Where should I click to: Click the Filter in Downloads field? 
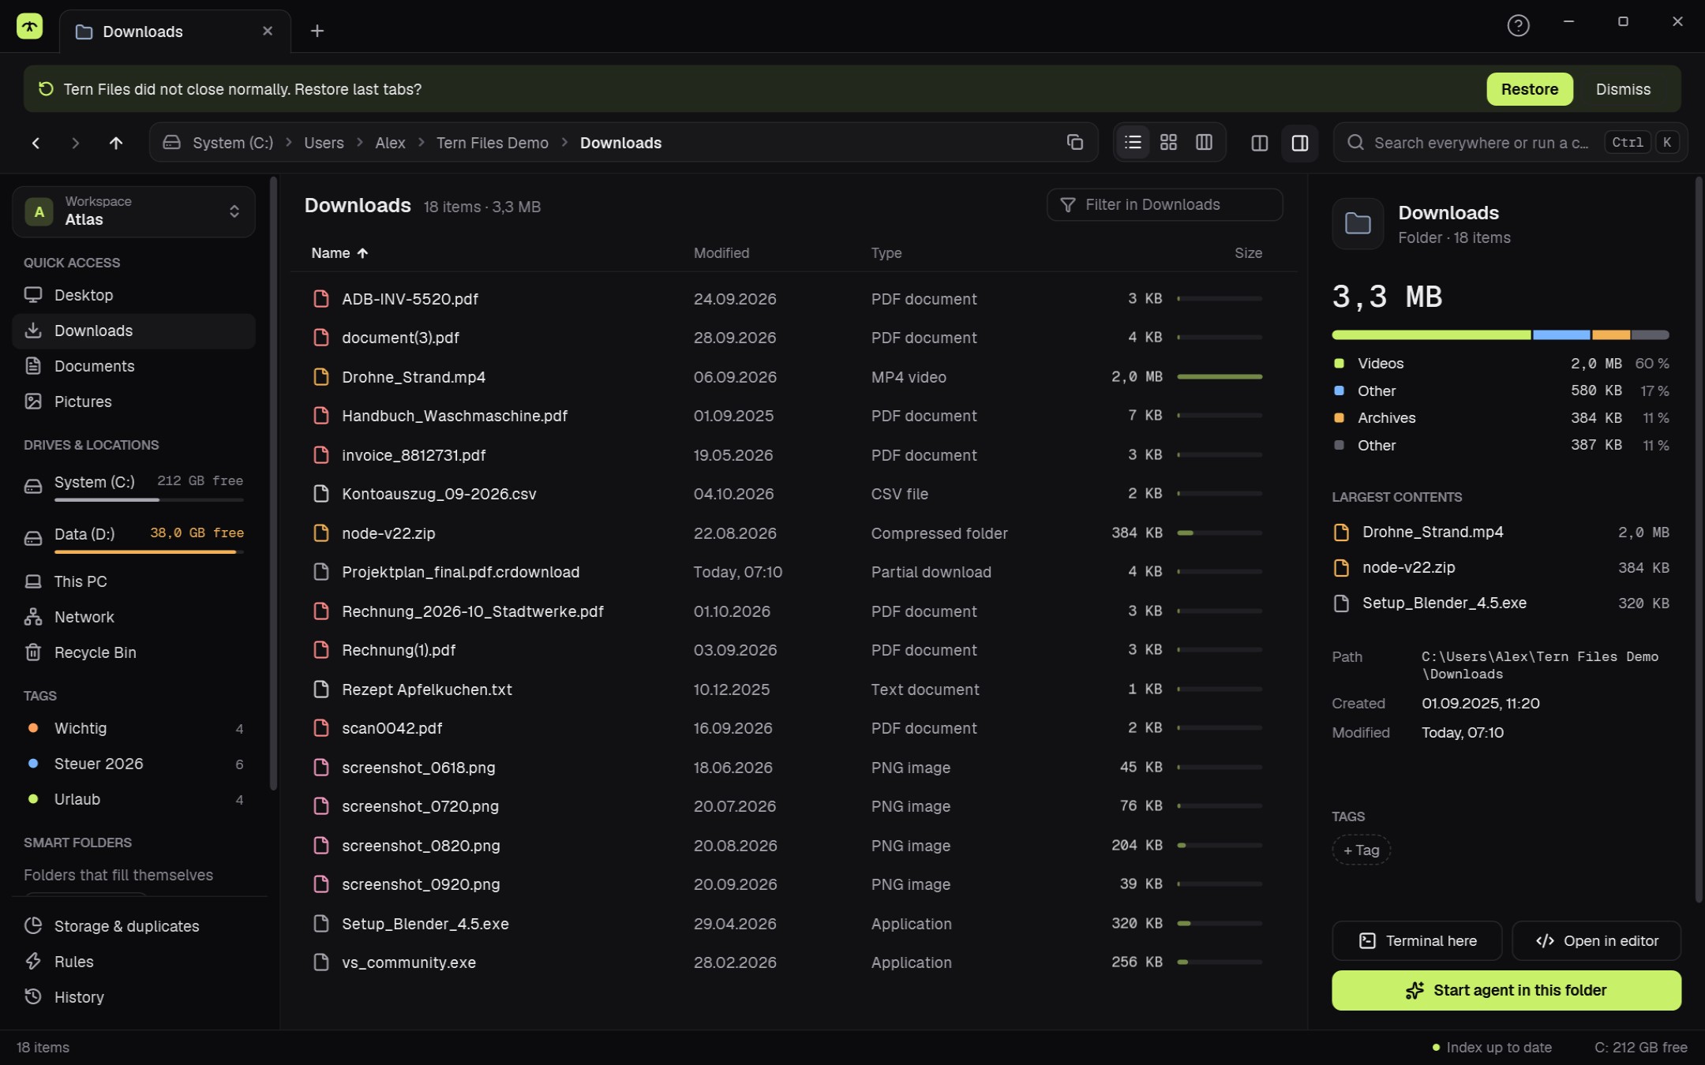pyautogui.click(x=1164, y=204)
